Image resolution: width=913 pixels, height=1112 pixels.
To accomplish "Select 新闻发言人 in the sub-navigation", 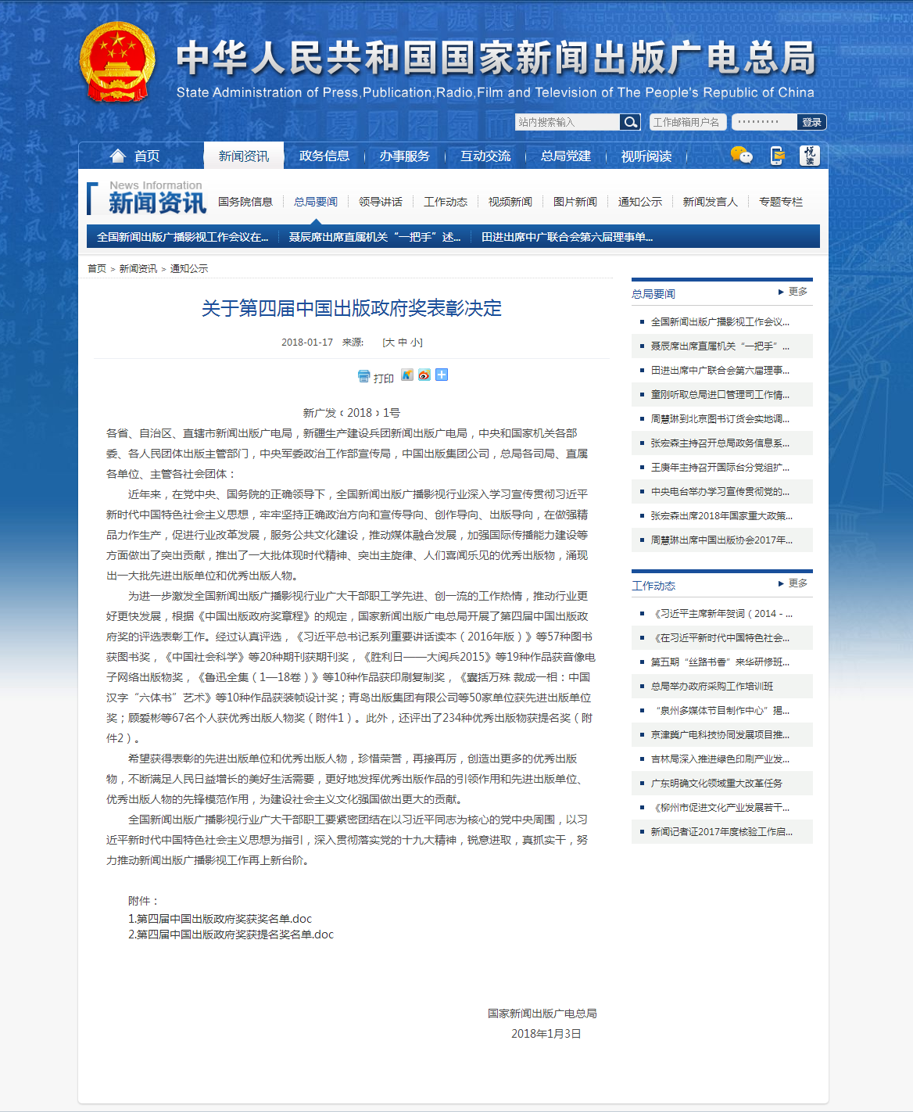I will 711,202.
